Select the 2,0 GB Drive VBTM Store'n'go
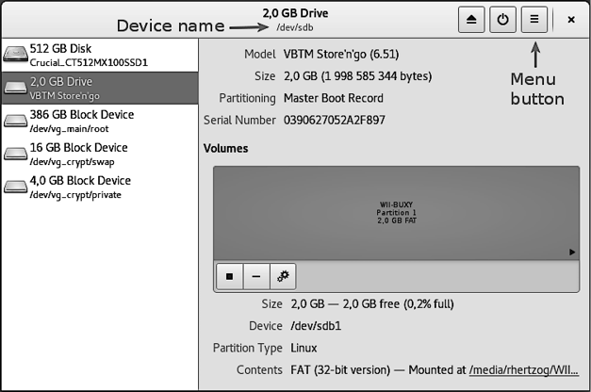This screenshot has height=392, width=591. click(x=99, y=88)
